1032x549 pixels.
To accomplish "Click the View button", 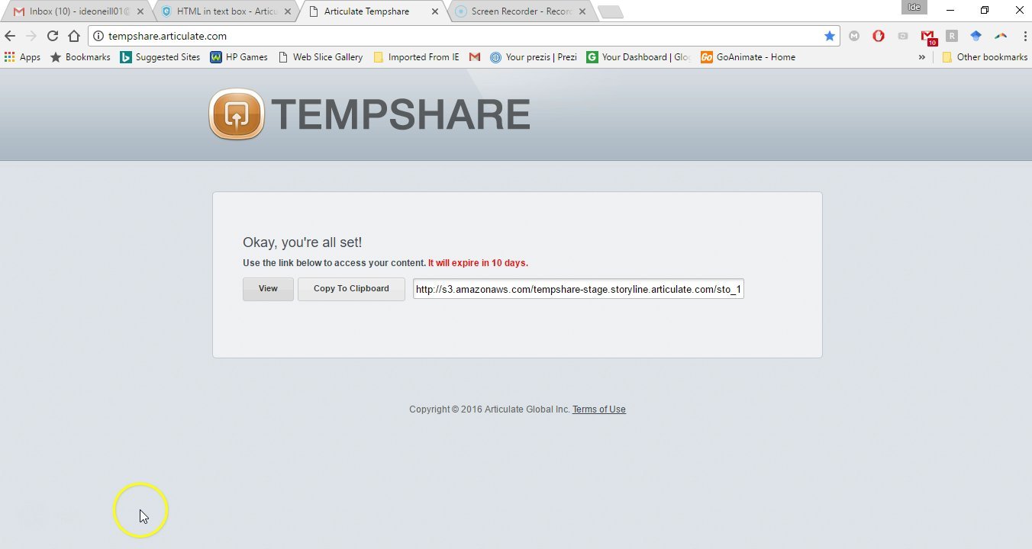I will [x=267, y=288].
